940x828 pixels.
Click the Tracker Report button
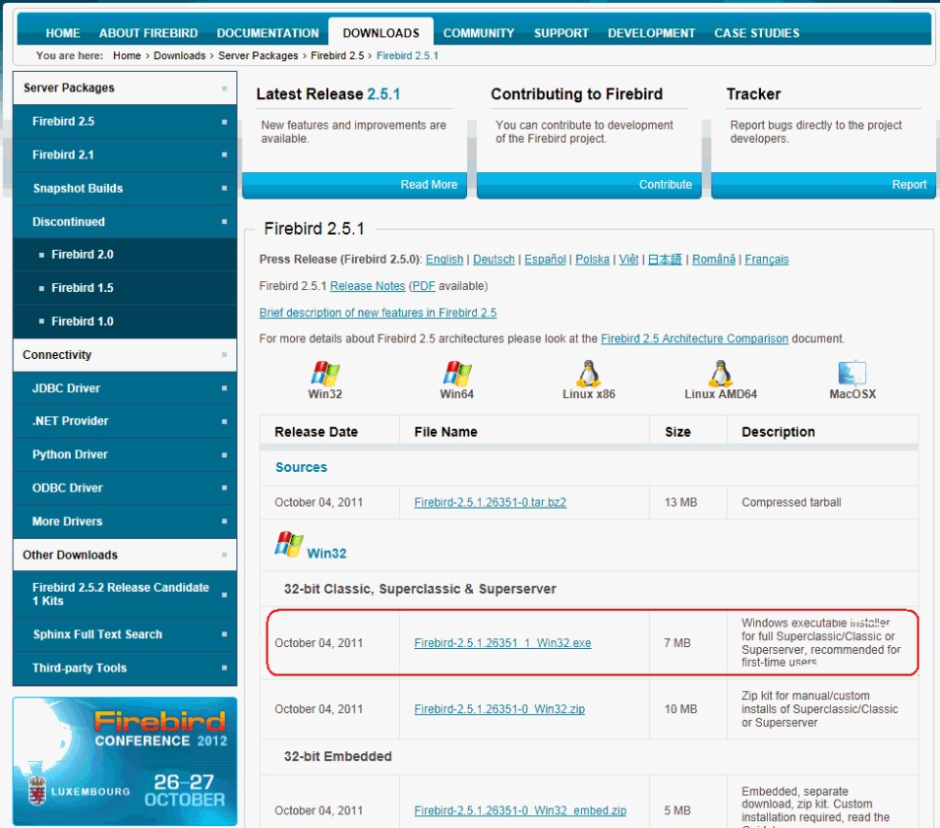(x=823, y=185)
